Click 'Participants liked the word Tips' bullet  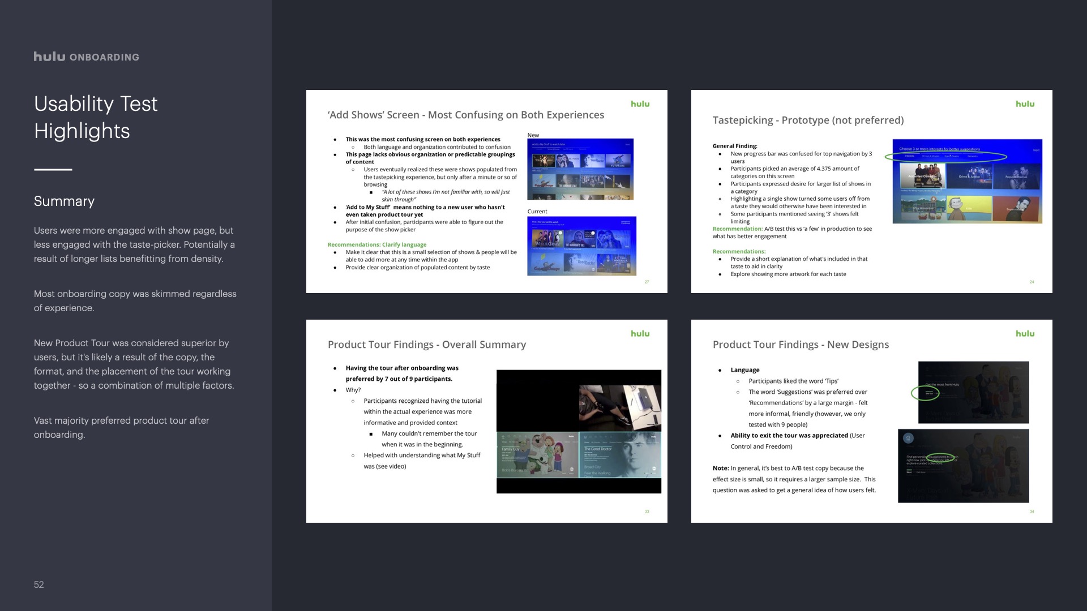pos(794,381)
